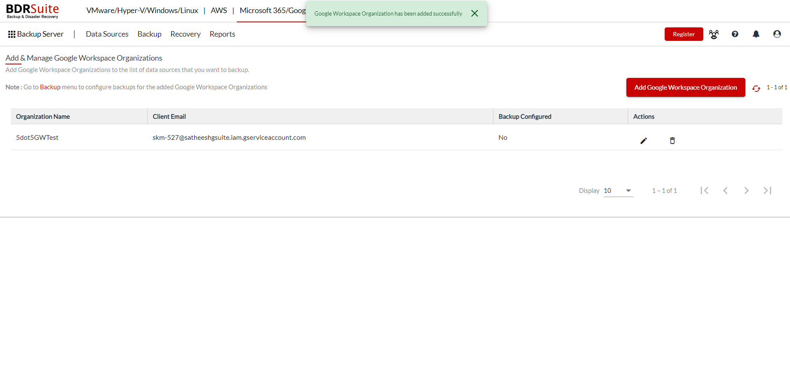The width and height of the screenshot is (790, 384).
Task: Click the BDRSuite logo
Action: click(32, 11)
